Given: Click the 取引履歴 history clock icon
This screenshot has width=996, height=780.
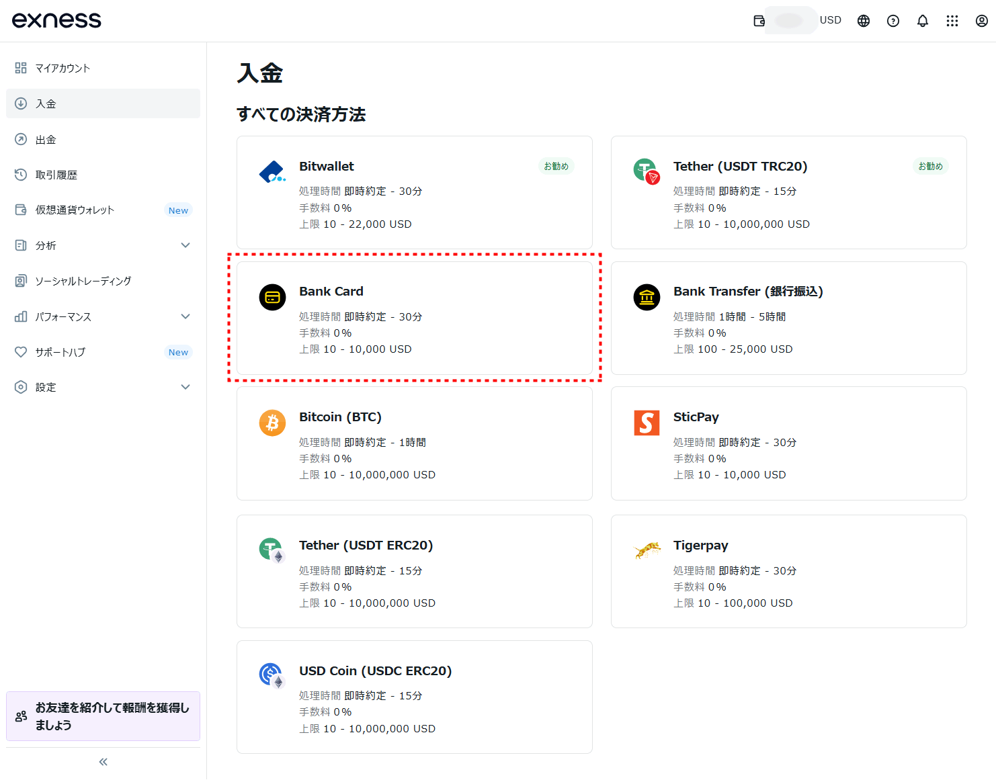Looking at the screenshot, I should (x=21, y=175).
